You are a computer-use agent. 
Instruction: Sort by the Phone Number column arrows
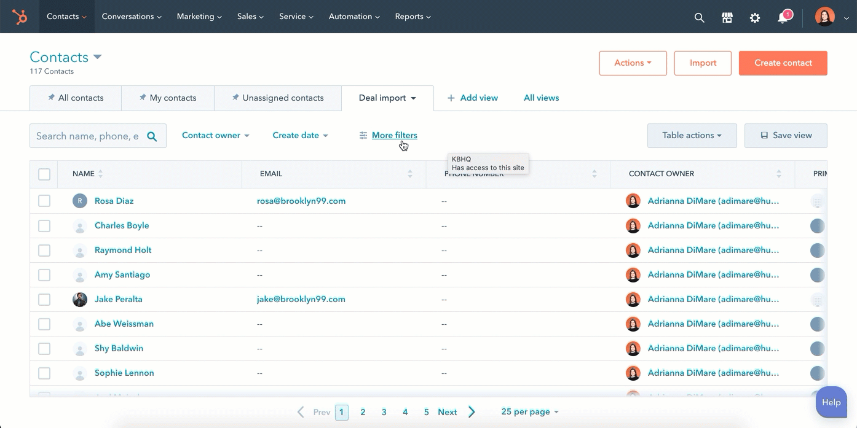(594, 174)
